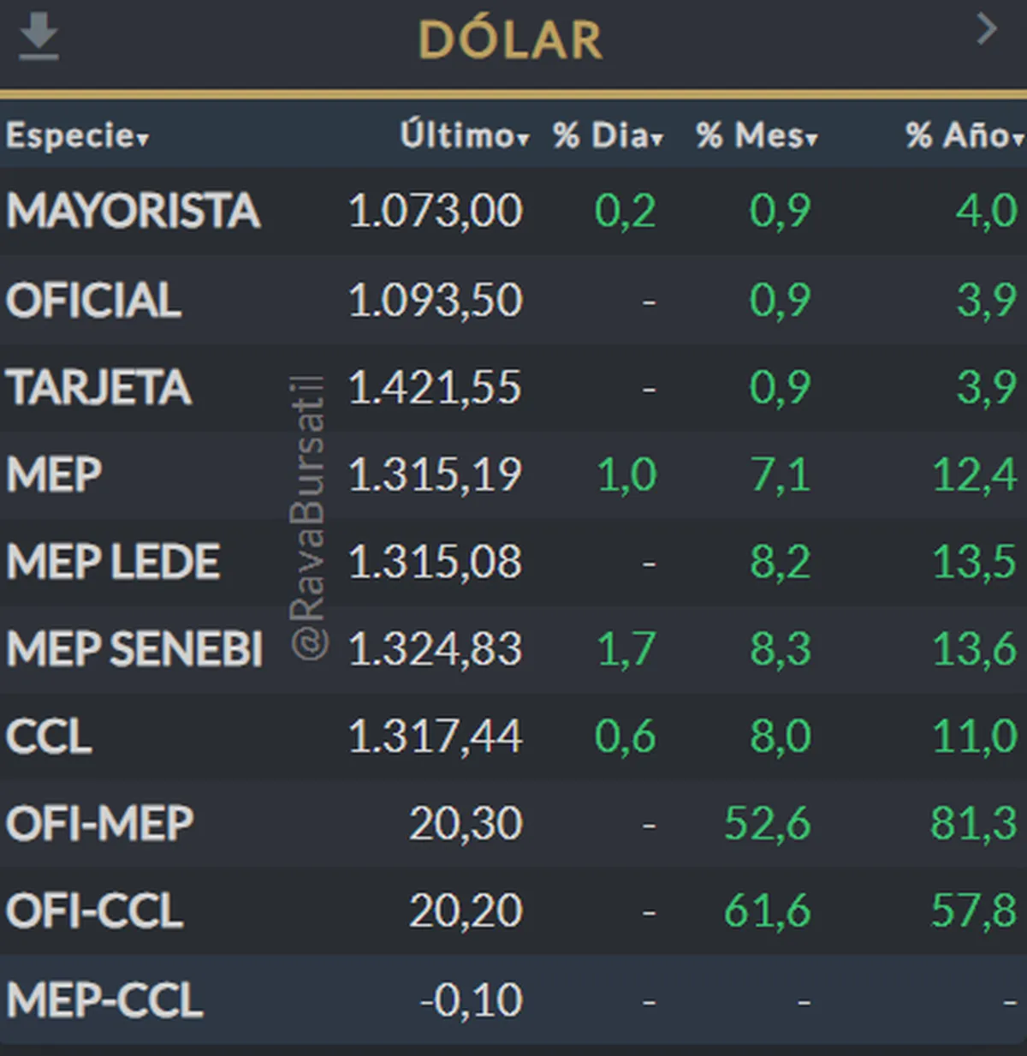Viewport: 1027px width, 1056px height.
Task: Select the MEP LEDE row
Action: click(x=513, y=562)
